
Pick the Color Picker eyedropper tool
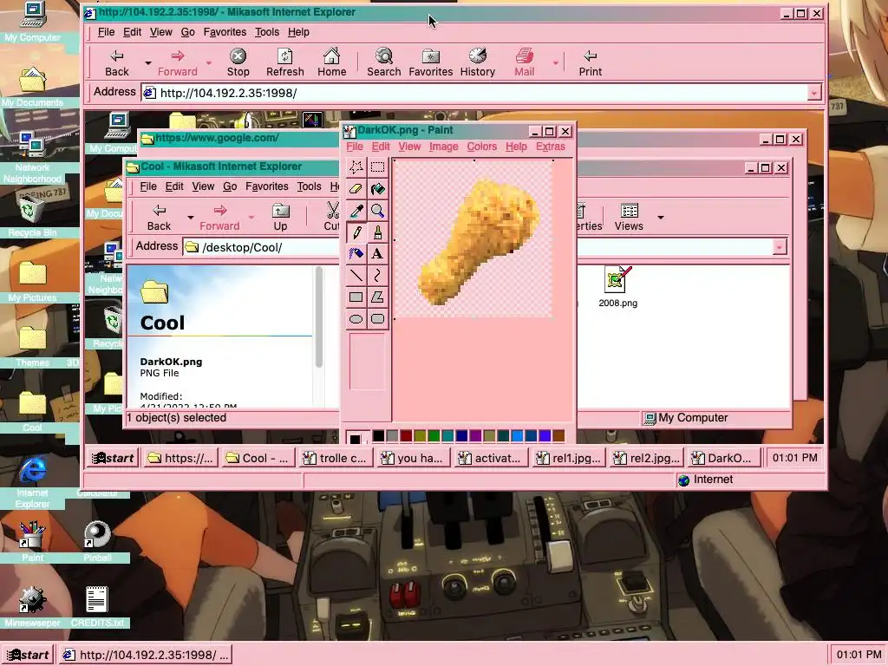[356, 211]
